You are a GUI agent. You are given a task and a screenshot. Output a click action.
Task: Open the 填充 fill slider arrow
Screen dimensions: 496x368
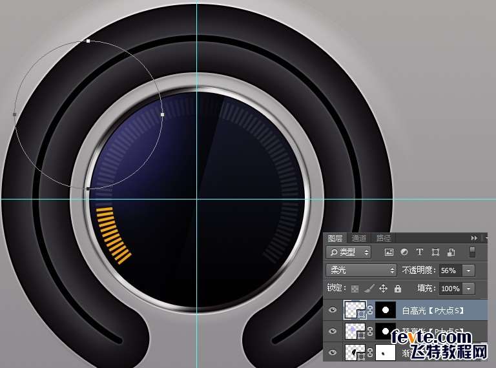click(x=468, y=289)
